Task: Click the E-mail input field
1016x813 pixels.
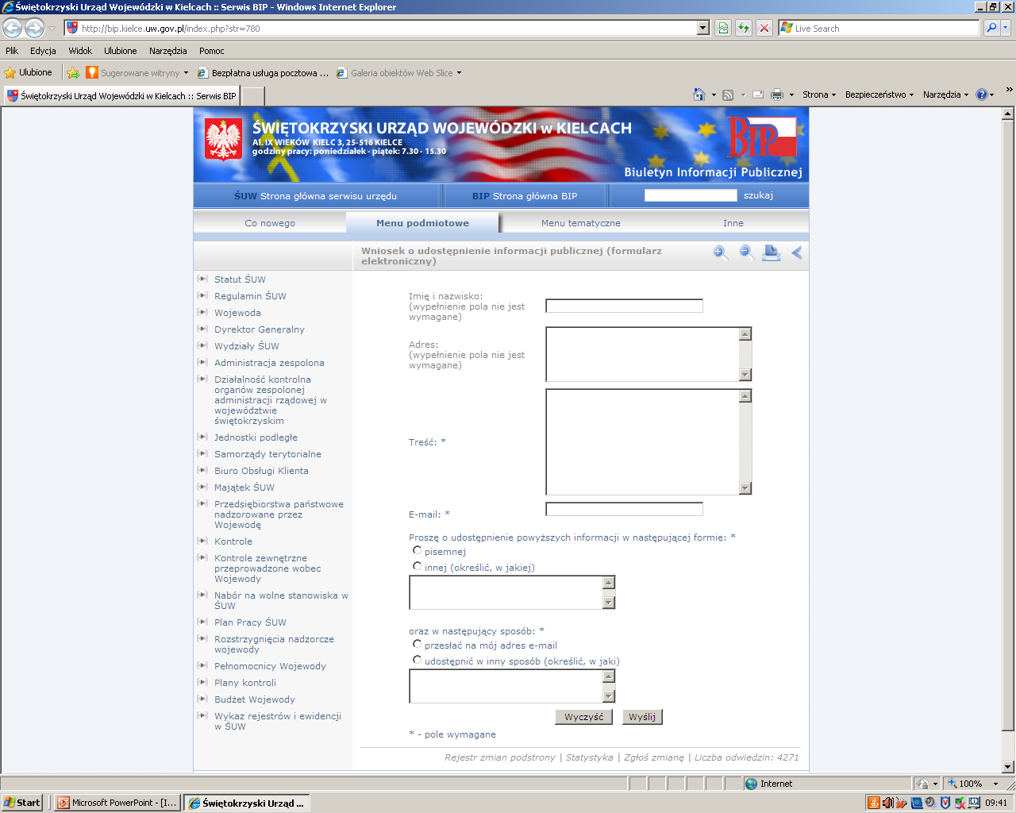Action: point(625,509)
